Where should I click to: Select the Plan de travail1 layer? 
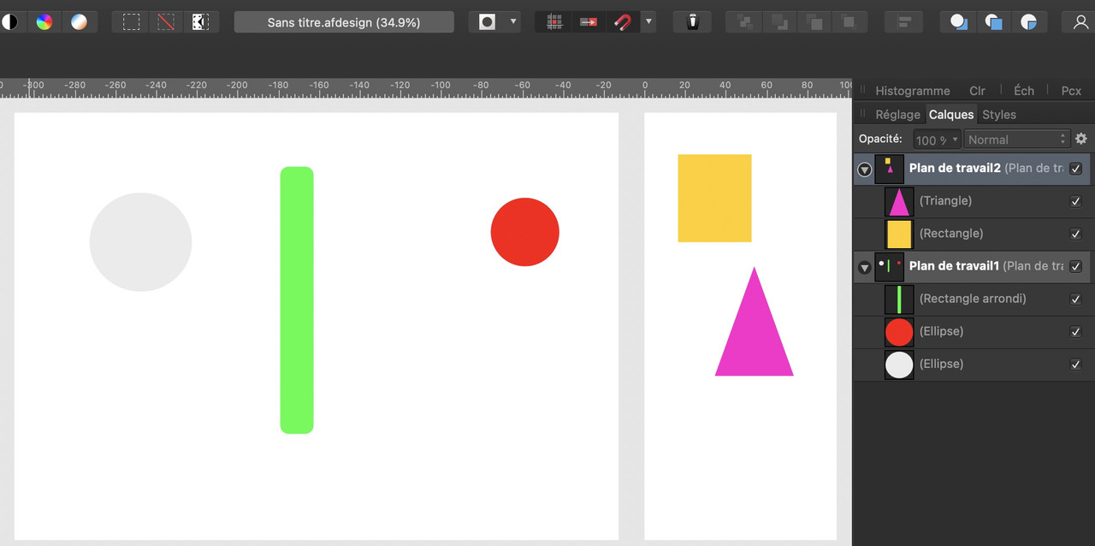pyautogui.click(x=974, y=266)
